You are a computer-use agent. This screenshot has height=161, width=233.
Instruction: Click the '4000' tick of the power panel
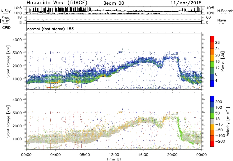click(17, 40)
